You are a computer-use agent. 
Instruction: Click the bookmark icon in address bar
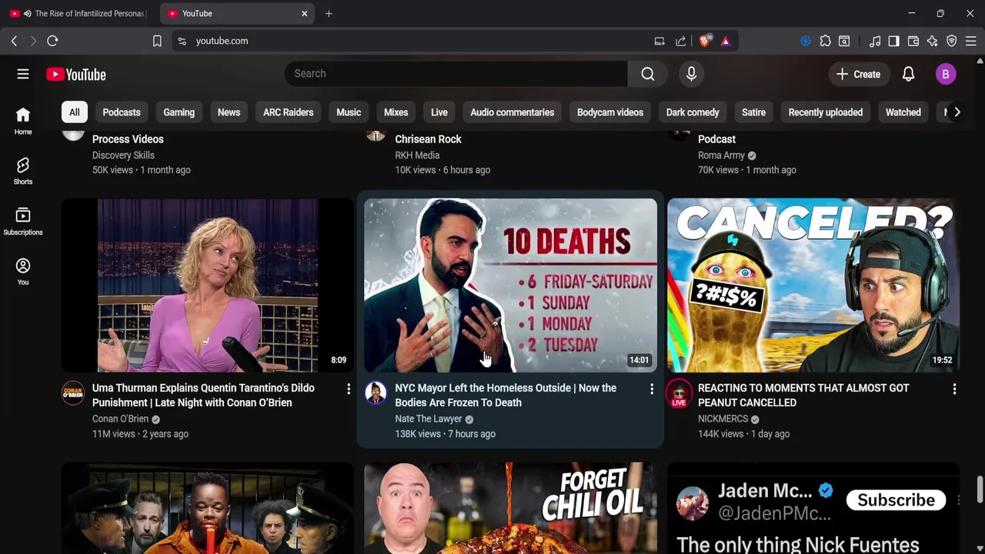click(157, 41)
